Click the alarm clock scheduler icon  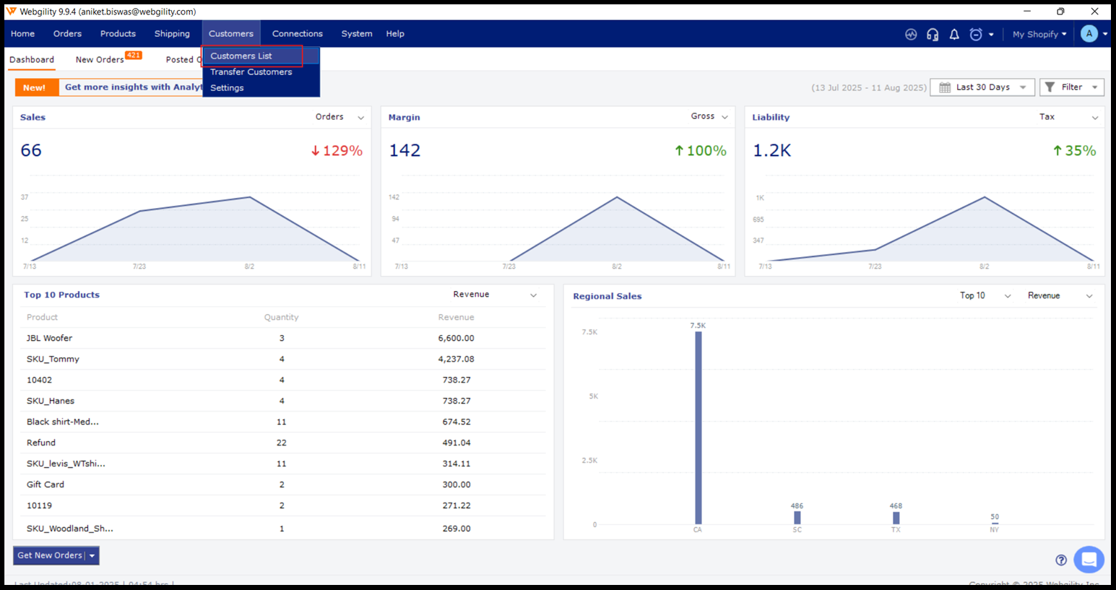(976, 34)
